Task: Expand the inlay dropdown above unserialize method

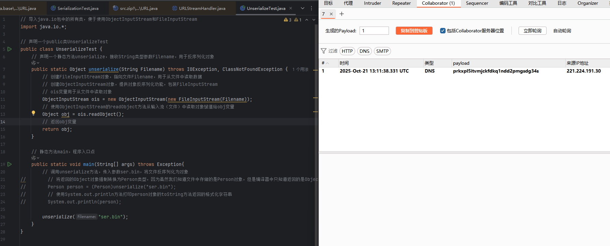Action: [35, 63]
